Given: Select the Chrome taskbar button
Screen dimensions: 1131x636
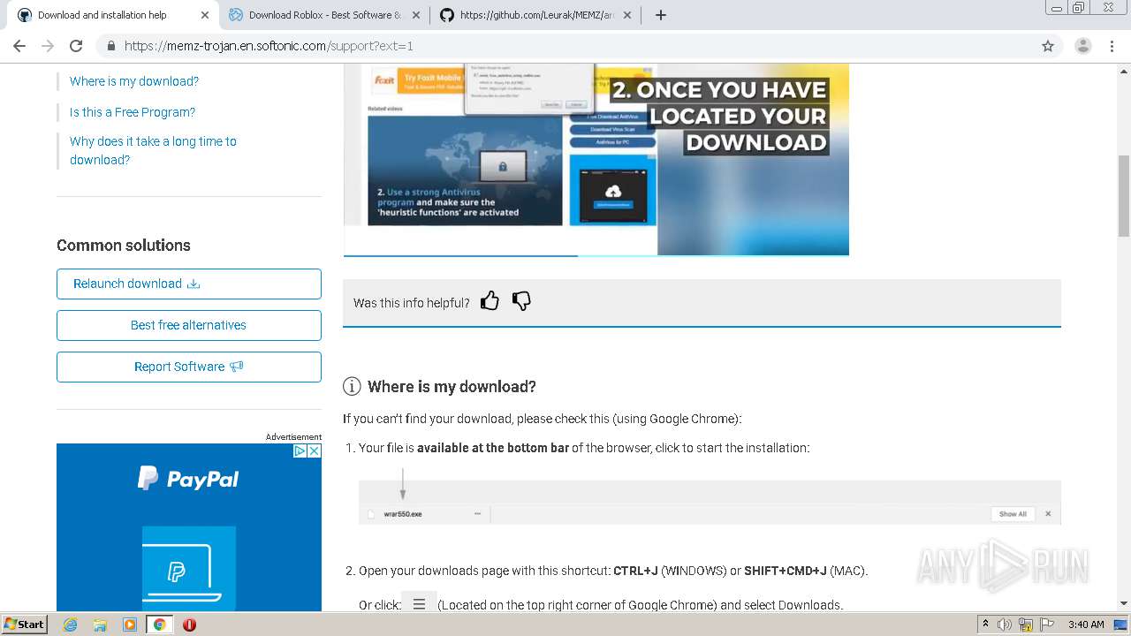Looking at the screenshot, I should tap(159, 625).
